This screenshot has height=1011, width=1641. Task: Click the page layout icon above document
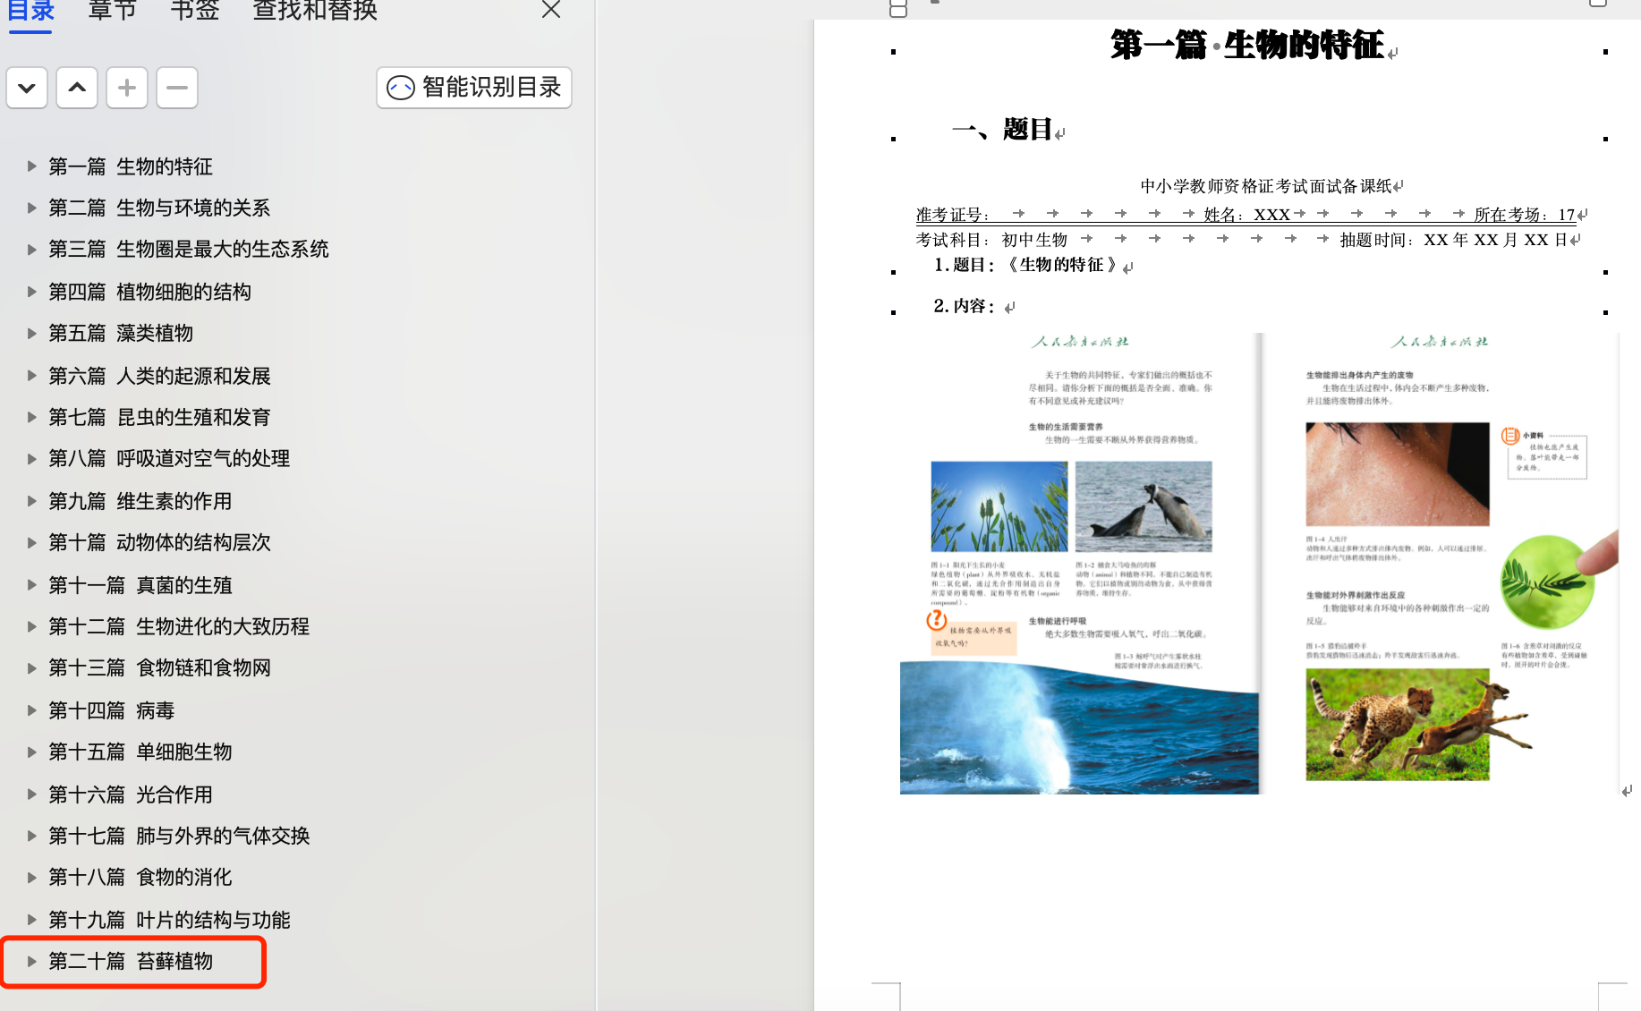click(x=898, y=9)
